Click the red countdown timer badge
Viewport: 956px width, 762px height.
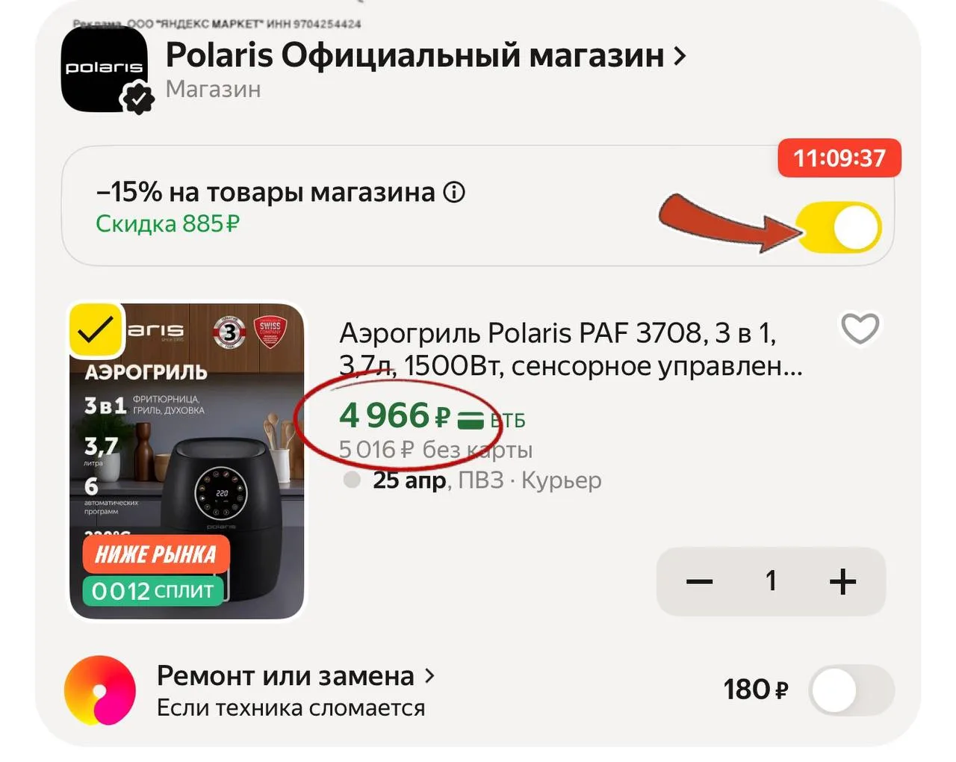click(839, 158)
